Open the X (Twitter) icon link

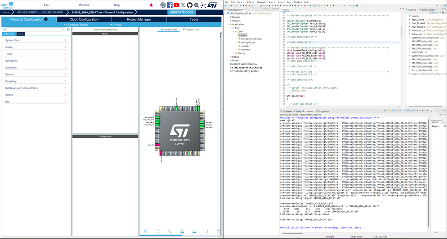(x=183, y=5)
